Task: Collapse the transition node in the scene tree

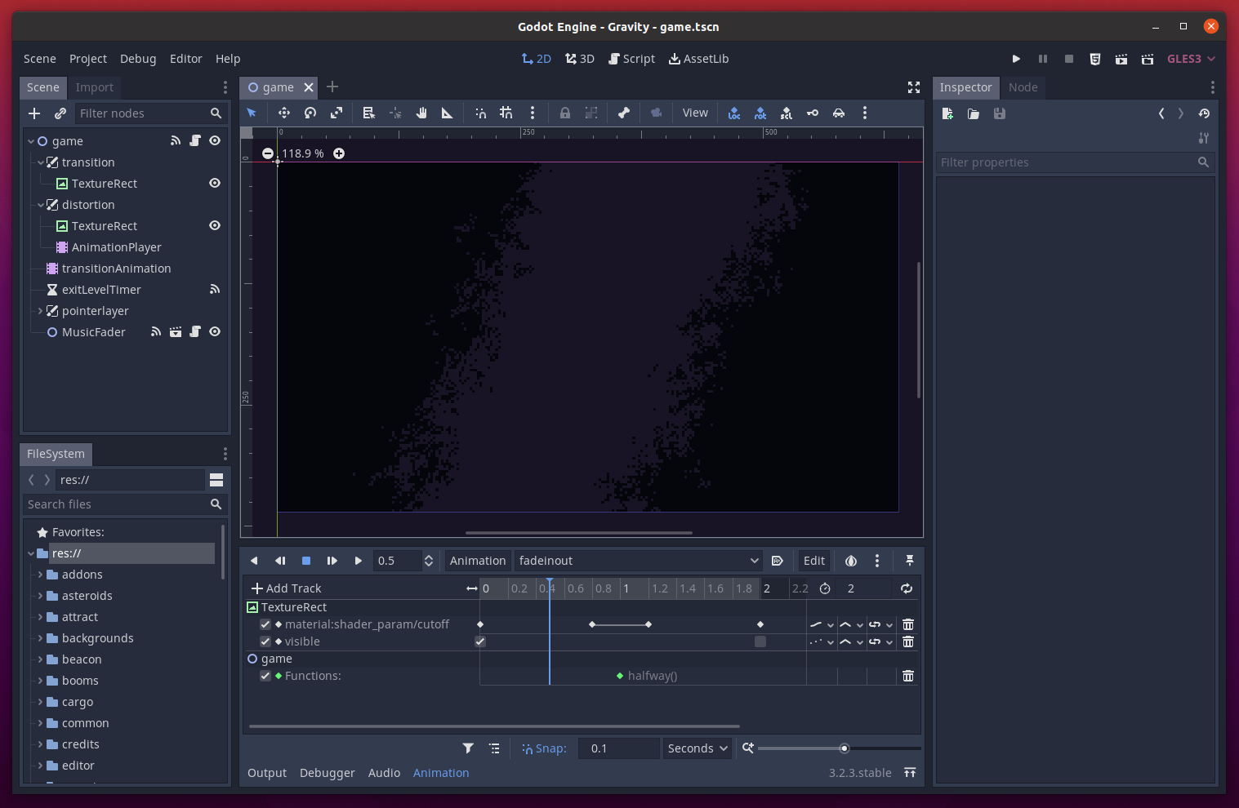Action: [40, 162]
